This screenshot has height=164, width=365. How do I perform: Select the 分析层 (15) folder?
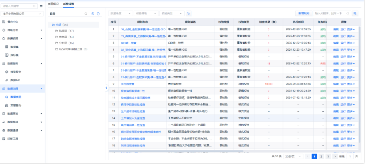coord(64,43)
